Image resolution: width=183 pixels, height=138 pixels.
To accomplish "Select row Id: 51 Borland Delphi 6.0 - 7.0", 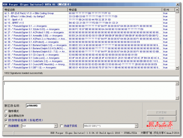I will (89, 52).
